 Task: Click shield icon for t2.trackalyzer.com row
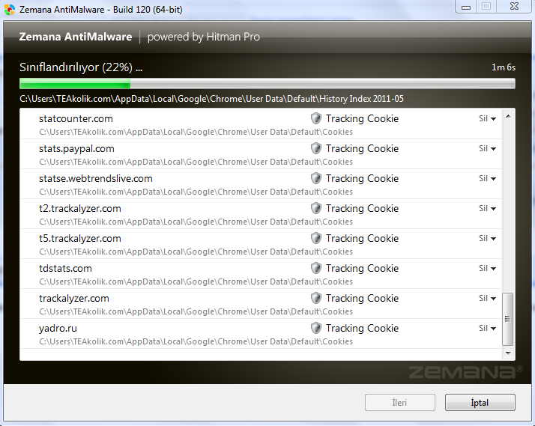pos(316,209)
